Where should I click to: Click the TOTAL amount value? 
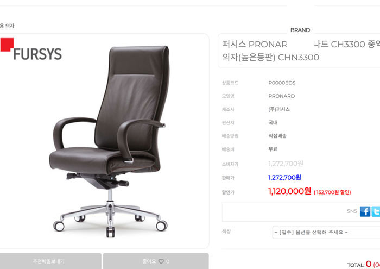tap(369, 264)
